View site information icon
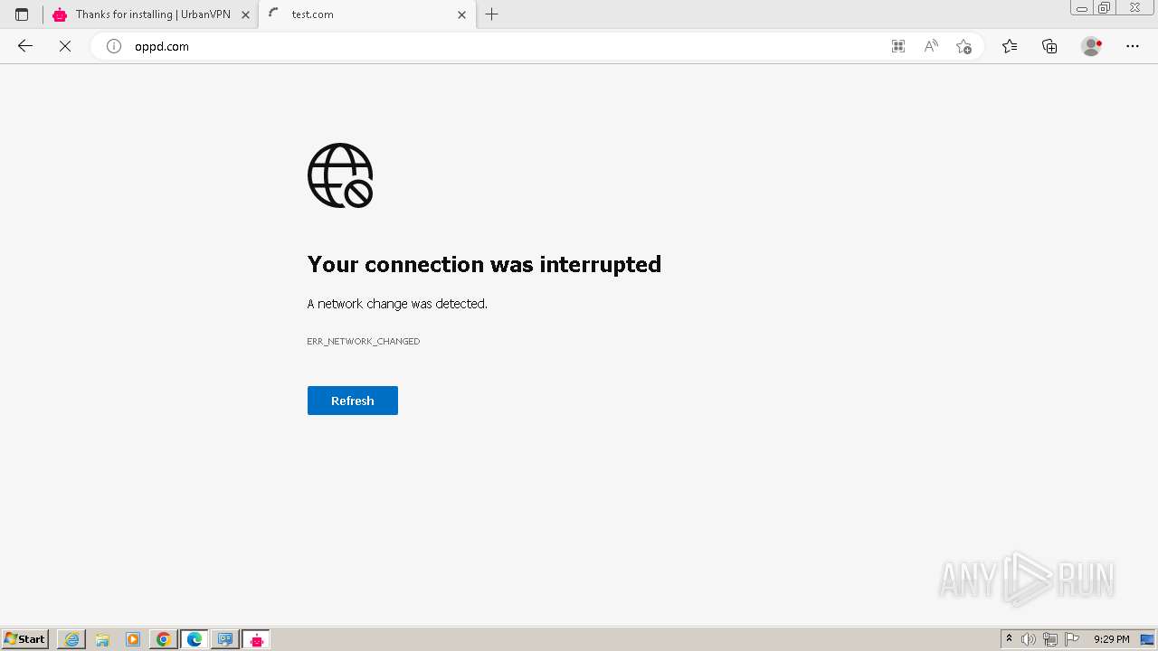The width and height of the screenshot is (1158, 651). click(114, 46)
